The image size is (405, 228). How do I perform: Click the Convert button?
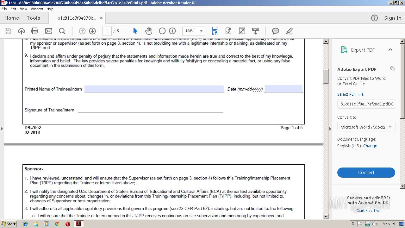tap(366, 173)
